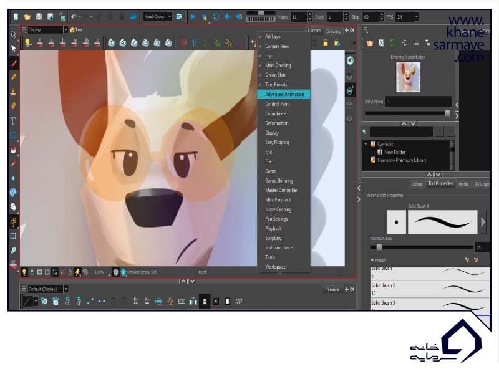This screenshot has width=499, height=374.
Task: Save the scene with the floppy disk icon
Action: (x=39, y=17)
